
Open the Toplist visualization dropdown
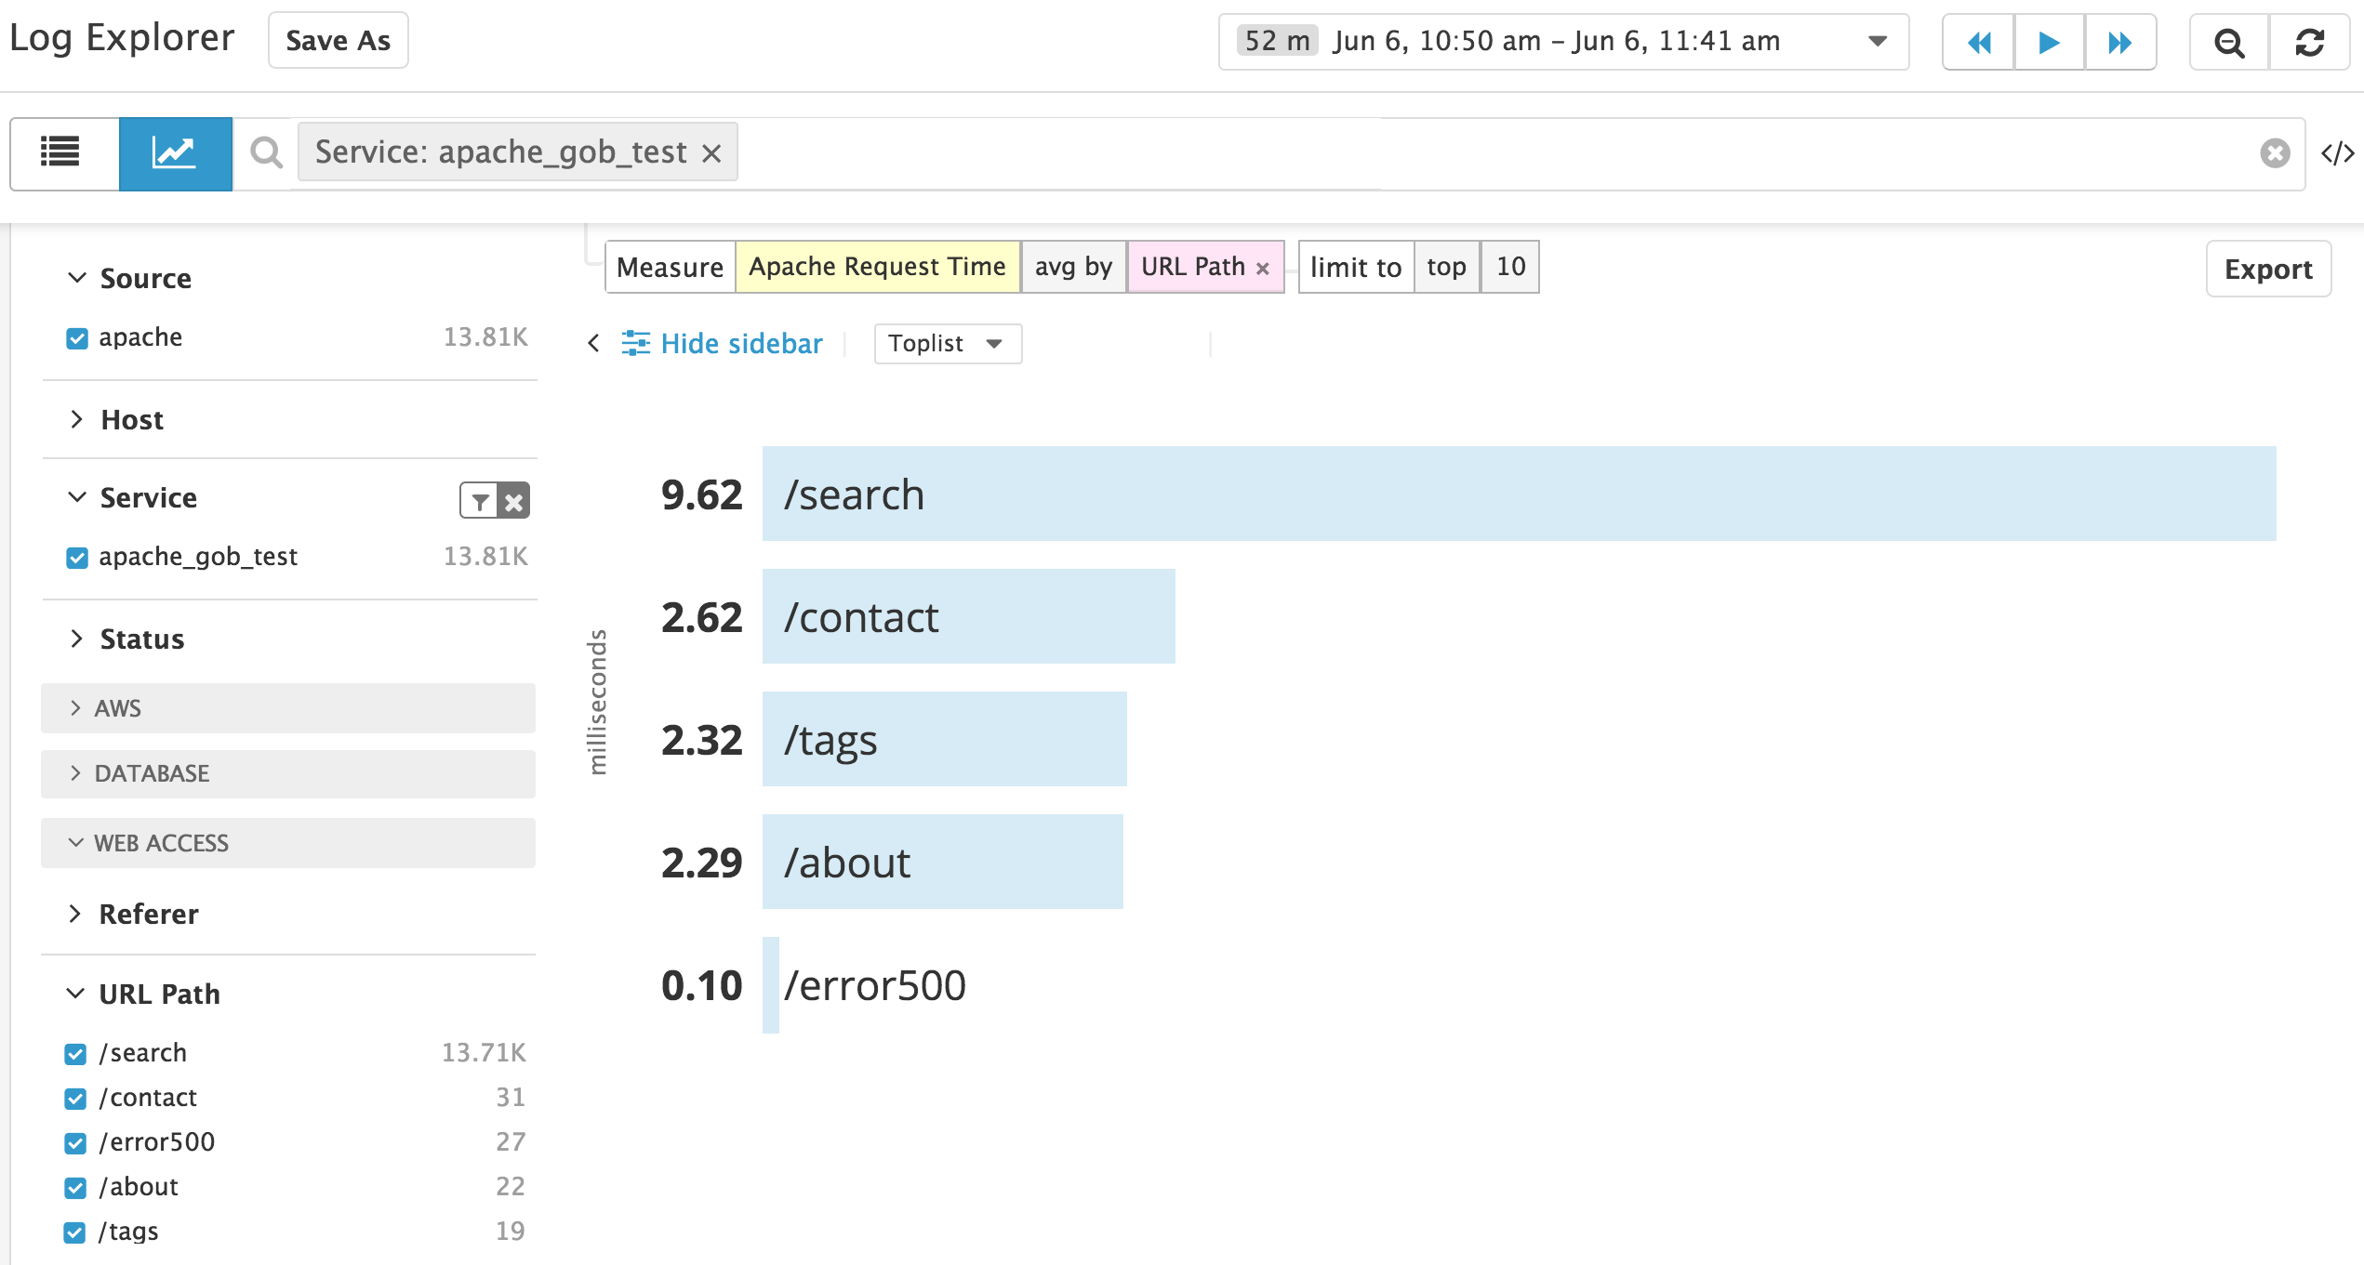click(947, 343)
